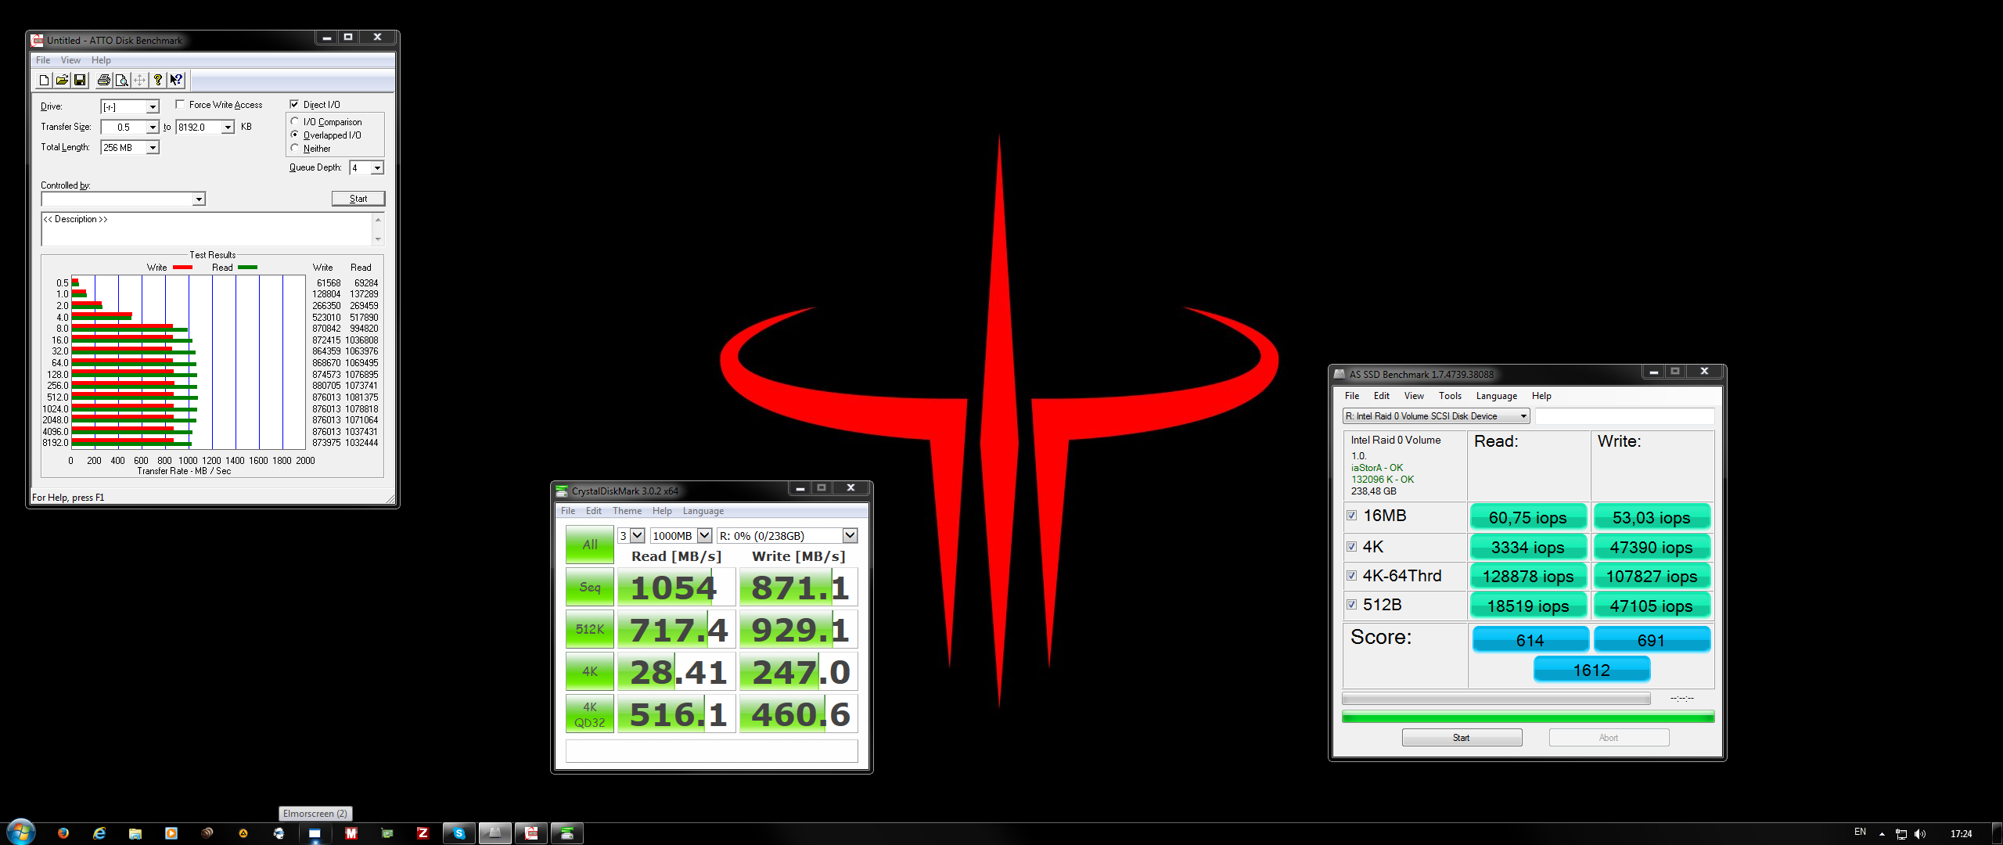Select the I/O Comparison radio button
The width and height of the screenshot is (2003, 845).
[295, 121]
